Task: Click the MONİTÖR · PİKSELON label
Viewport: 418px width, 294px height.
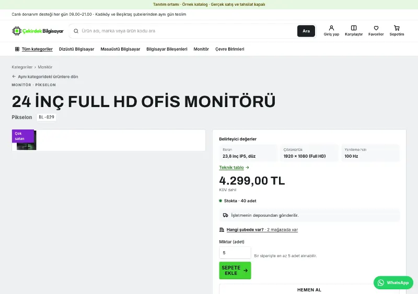Action: (34, 85)
